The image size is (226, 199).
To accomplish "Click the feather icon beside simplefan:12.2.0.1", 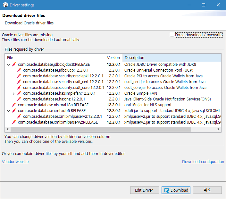I will point(19,93).
